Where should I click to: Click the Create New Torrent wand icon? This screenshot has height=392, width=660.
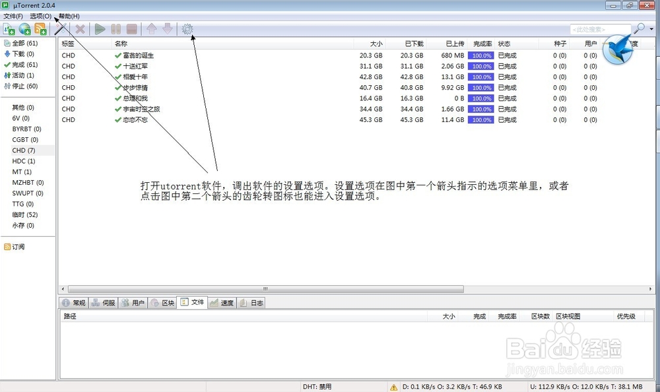tap(61, 29)
